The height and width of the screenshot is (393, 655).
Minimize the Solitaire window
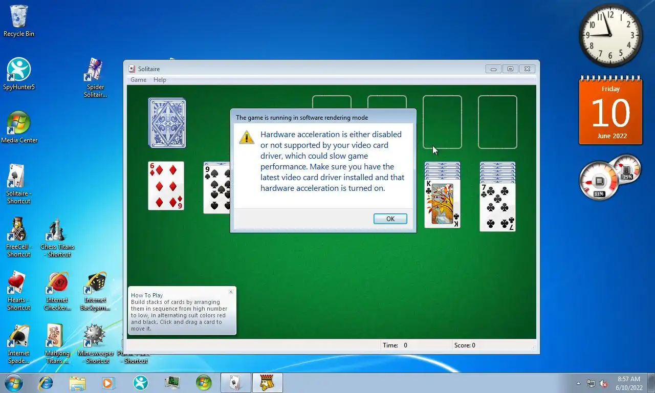click(x=493, y=69)
